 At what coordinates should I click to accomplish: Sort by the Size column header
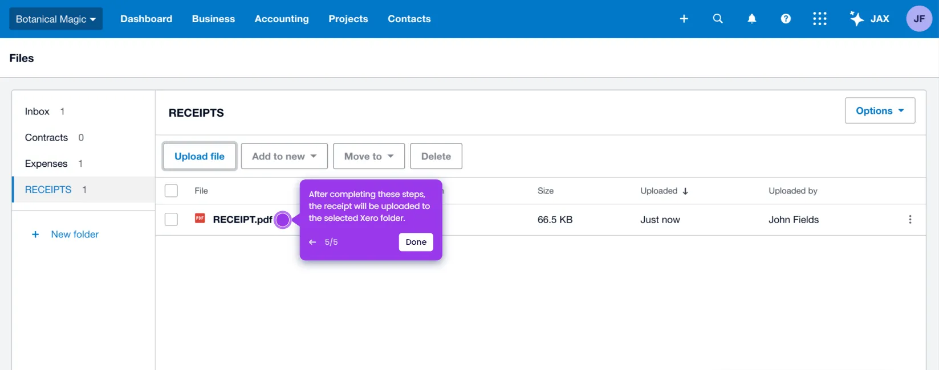click(546, 191)
